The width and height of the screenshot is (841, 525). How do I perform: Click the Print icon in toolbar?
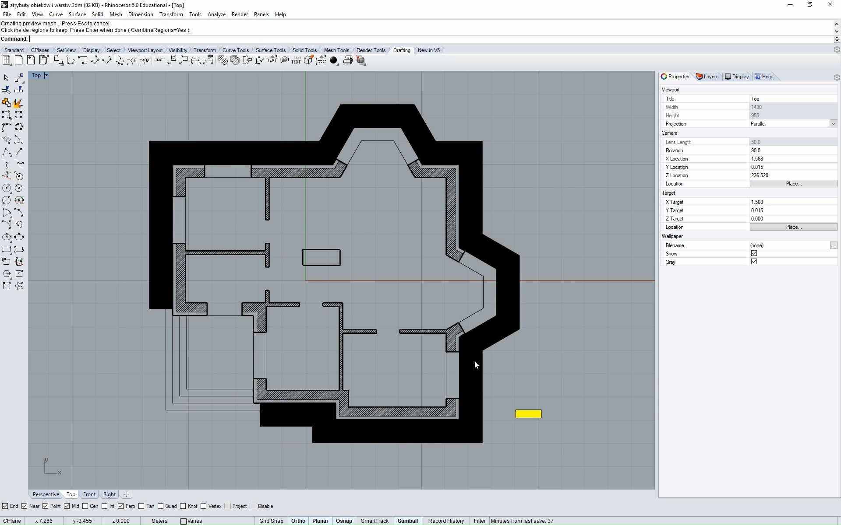tap(348, 60)
